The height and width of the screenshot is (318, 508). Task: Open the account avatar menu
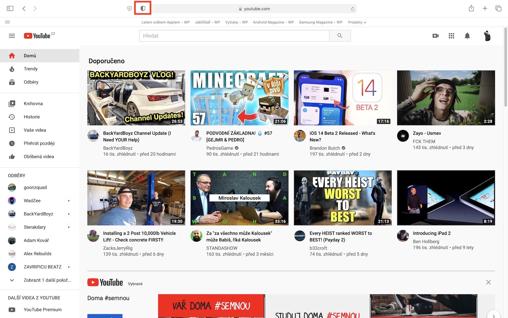pos(487,36)
